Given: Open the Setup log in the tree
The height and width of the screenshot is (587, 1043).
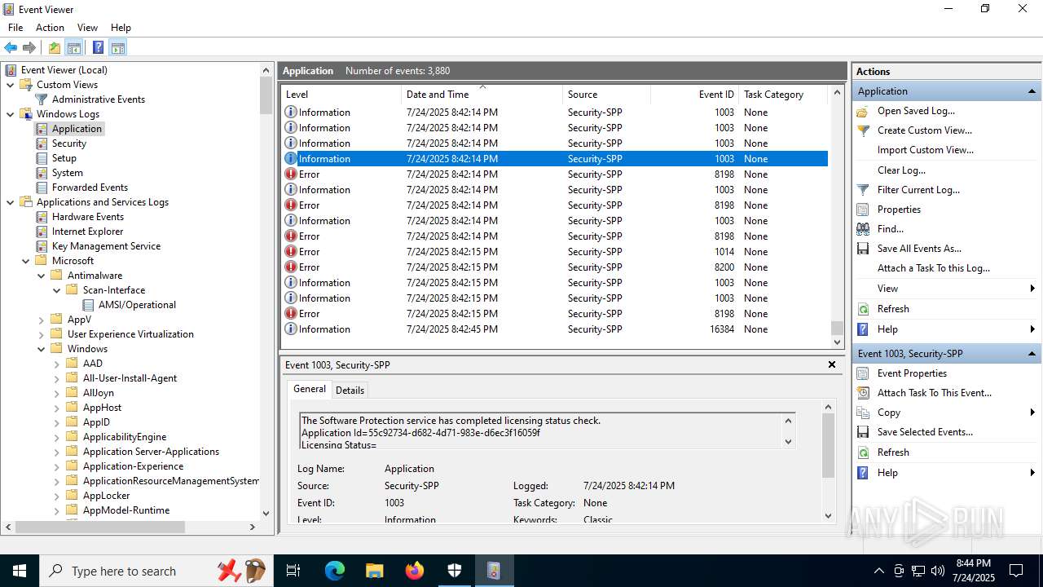Looking at the screenshot, I should click(x=64, y=158).
